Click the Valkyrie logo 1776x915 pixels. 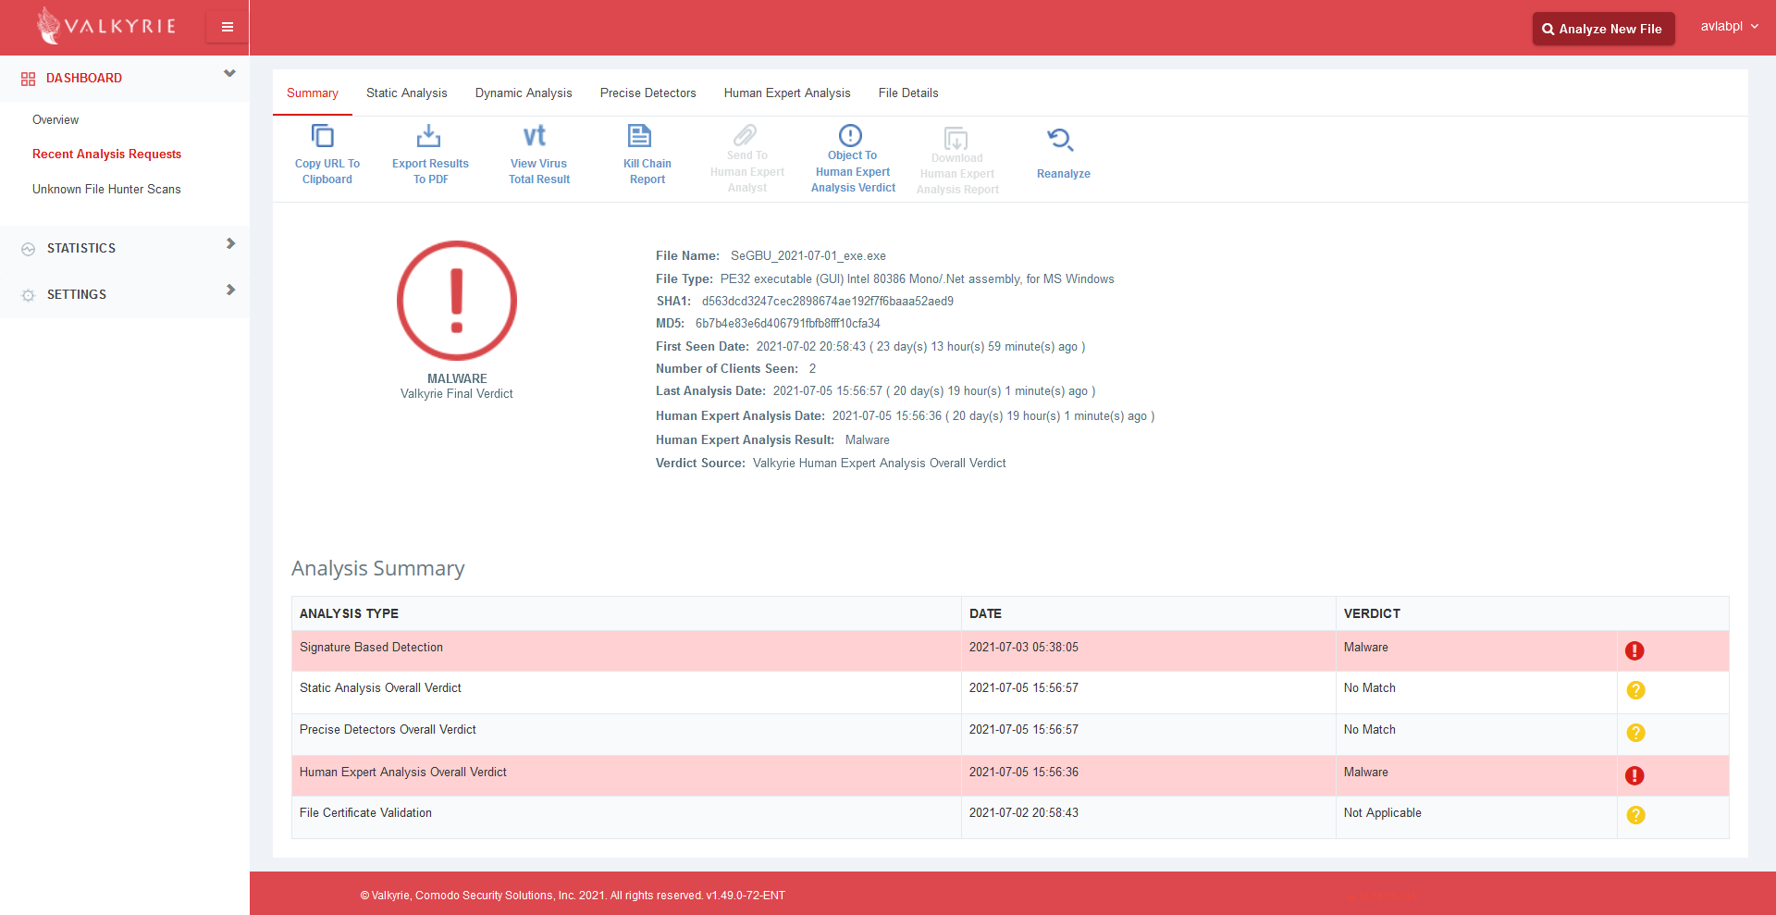tap(106, 26)
